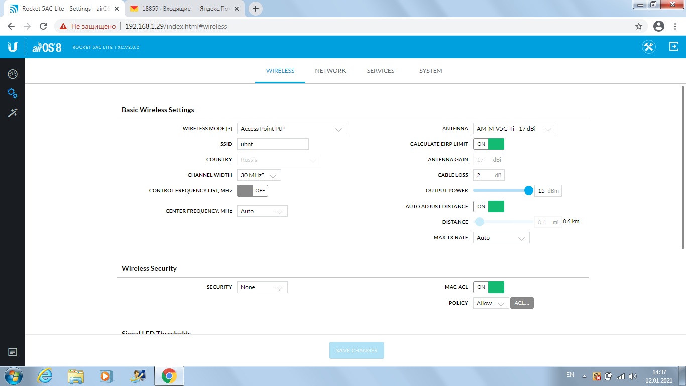Image resolution: width=686 pixels, height=386 pixels.
Task: Toggle the Auto Adjust Distance switch
Action: coord(489,207)
